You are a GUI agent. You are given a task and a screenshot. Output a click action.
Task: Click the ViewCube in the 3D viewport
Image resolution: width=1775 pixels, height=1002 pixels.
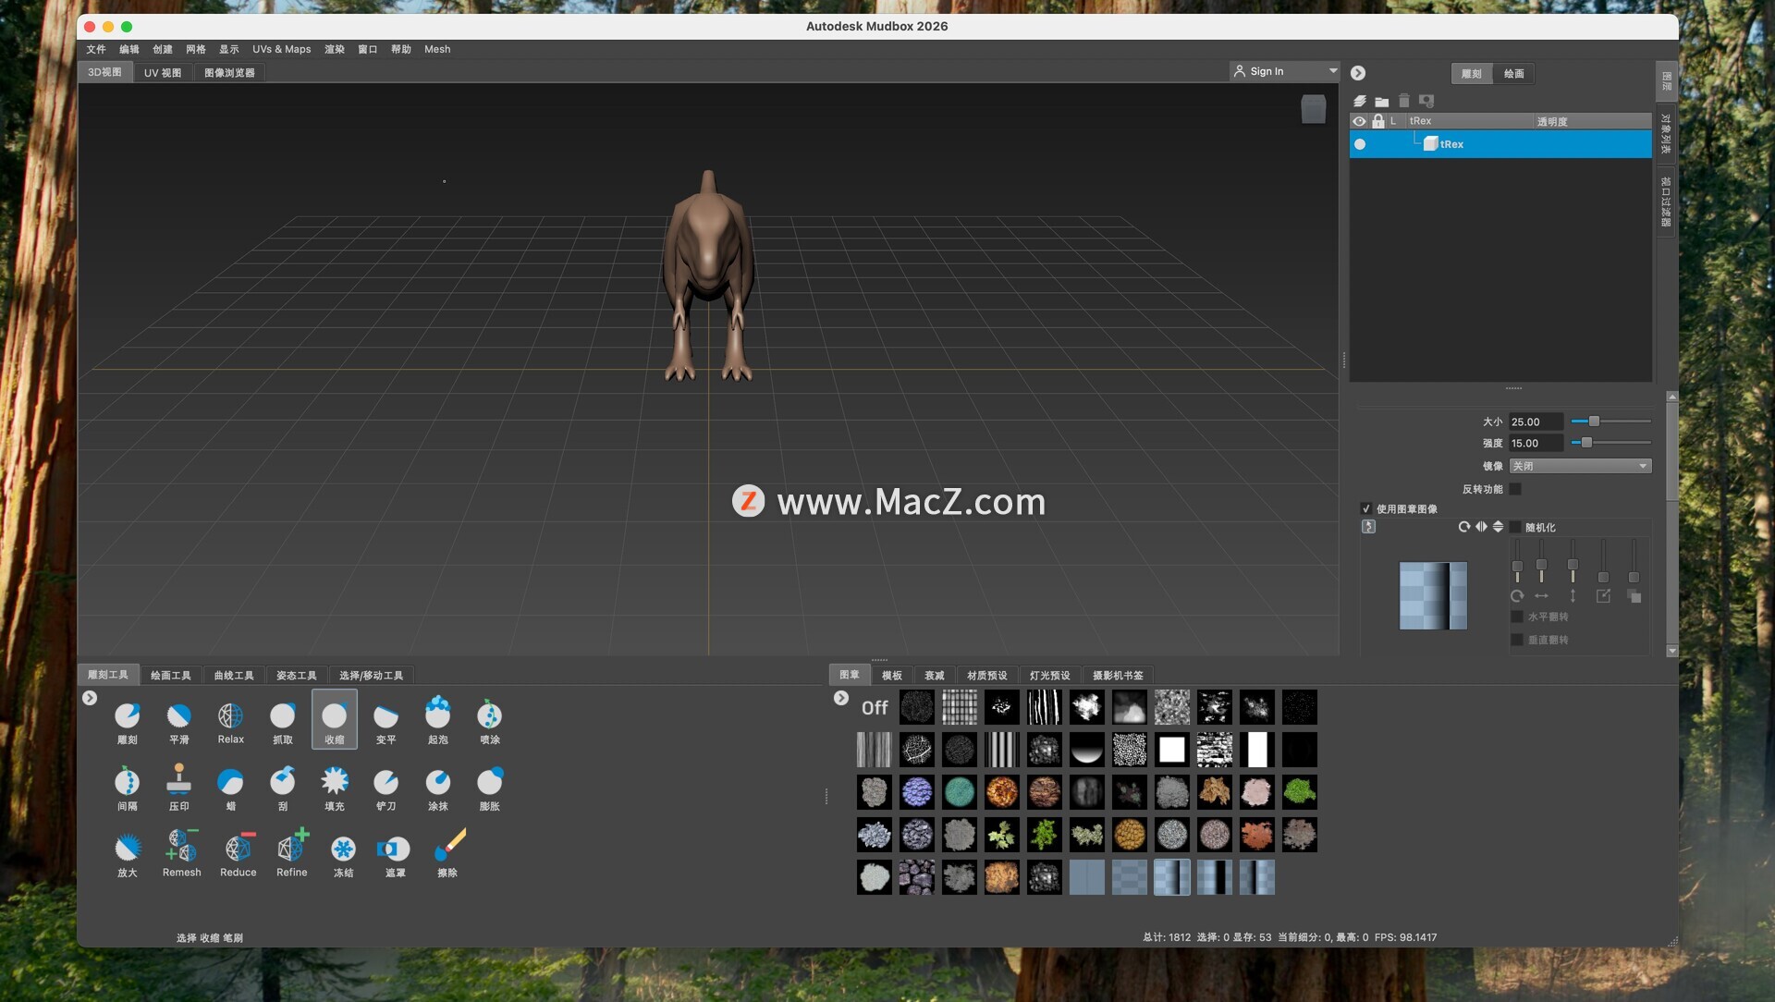[1314, 109]
